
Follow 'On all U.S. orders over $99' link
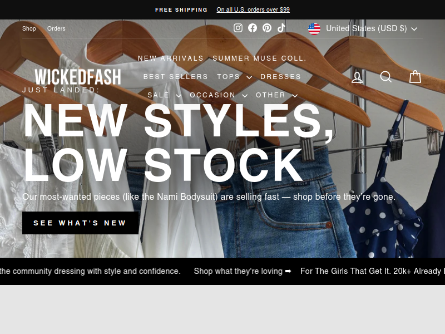click(x=253, y=9)
